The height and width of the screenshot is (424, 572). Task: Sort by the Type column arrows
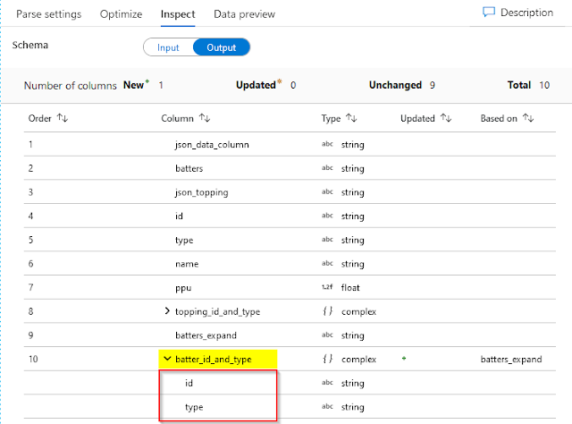tap(352, 118)
